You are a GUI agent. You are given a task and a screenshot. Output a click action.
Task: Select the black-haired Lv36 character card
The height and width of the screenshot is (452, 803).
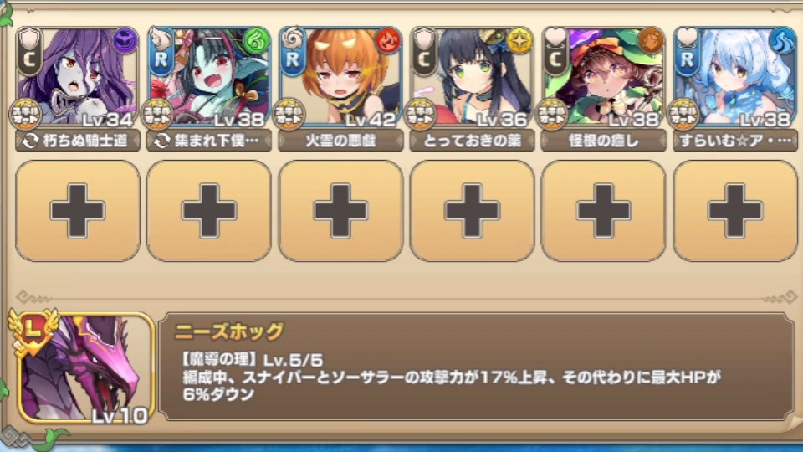tap(472, 77)
